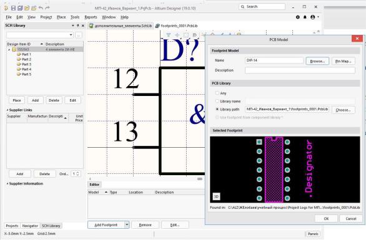Viewport: 366px width, 240px height.
Task: Select the Library name radio option
Action: [217, 101]
